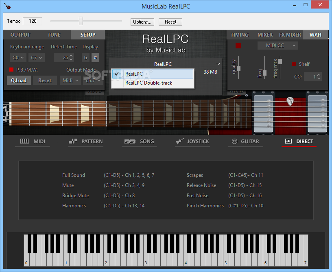
Task: Collapse the RealLPC preset dropdown arrow
Action: (x=218, y=64)
